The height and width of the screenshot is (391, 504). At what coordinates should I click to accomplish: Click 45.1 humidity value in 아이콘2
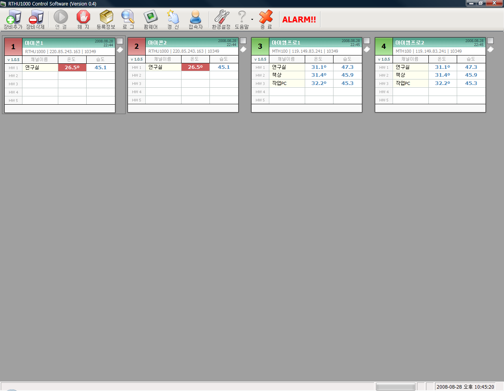(x=224, y=67)
